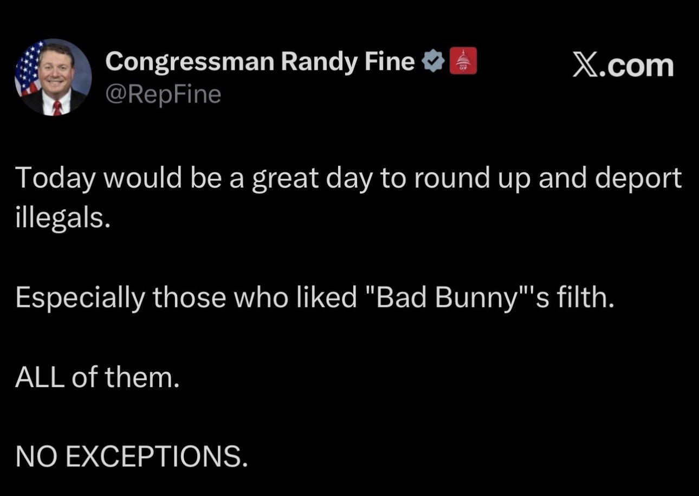This screenshot has height=496, width=699.
Task: Click the @RepFine handle
Action: 164,95
